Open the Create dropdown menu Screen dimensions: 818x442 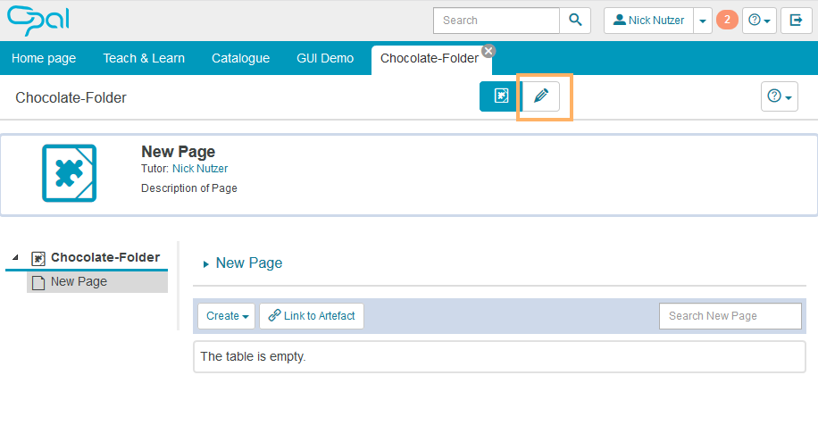pyautogui.click(x=227, y=316)
